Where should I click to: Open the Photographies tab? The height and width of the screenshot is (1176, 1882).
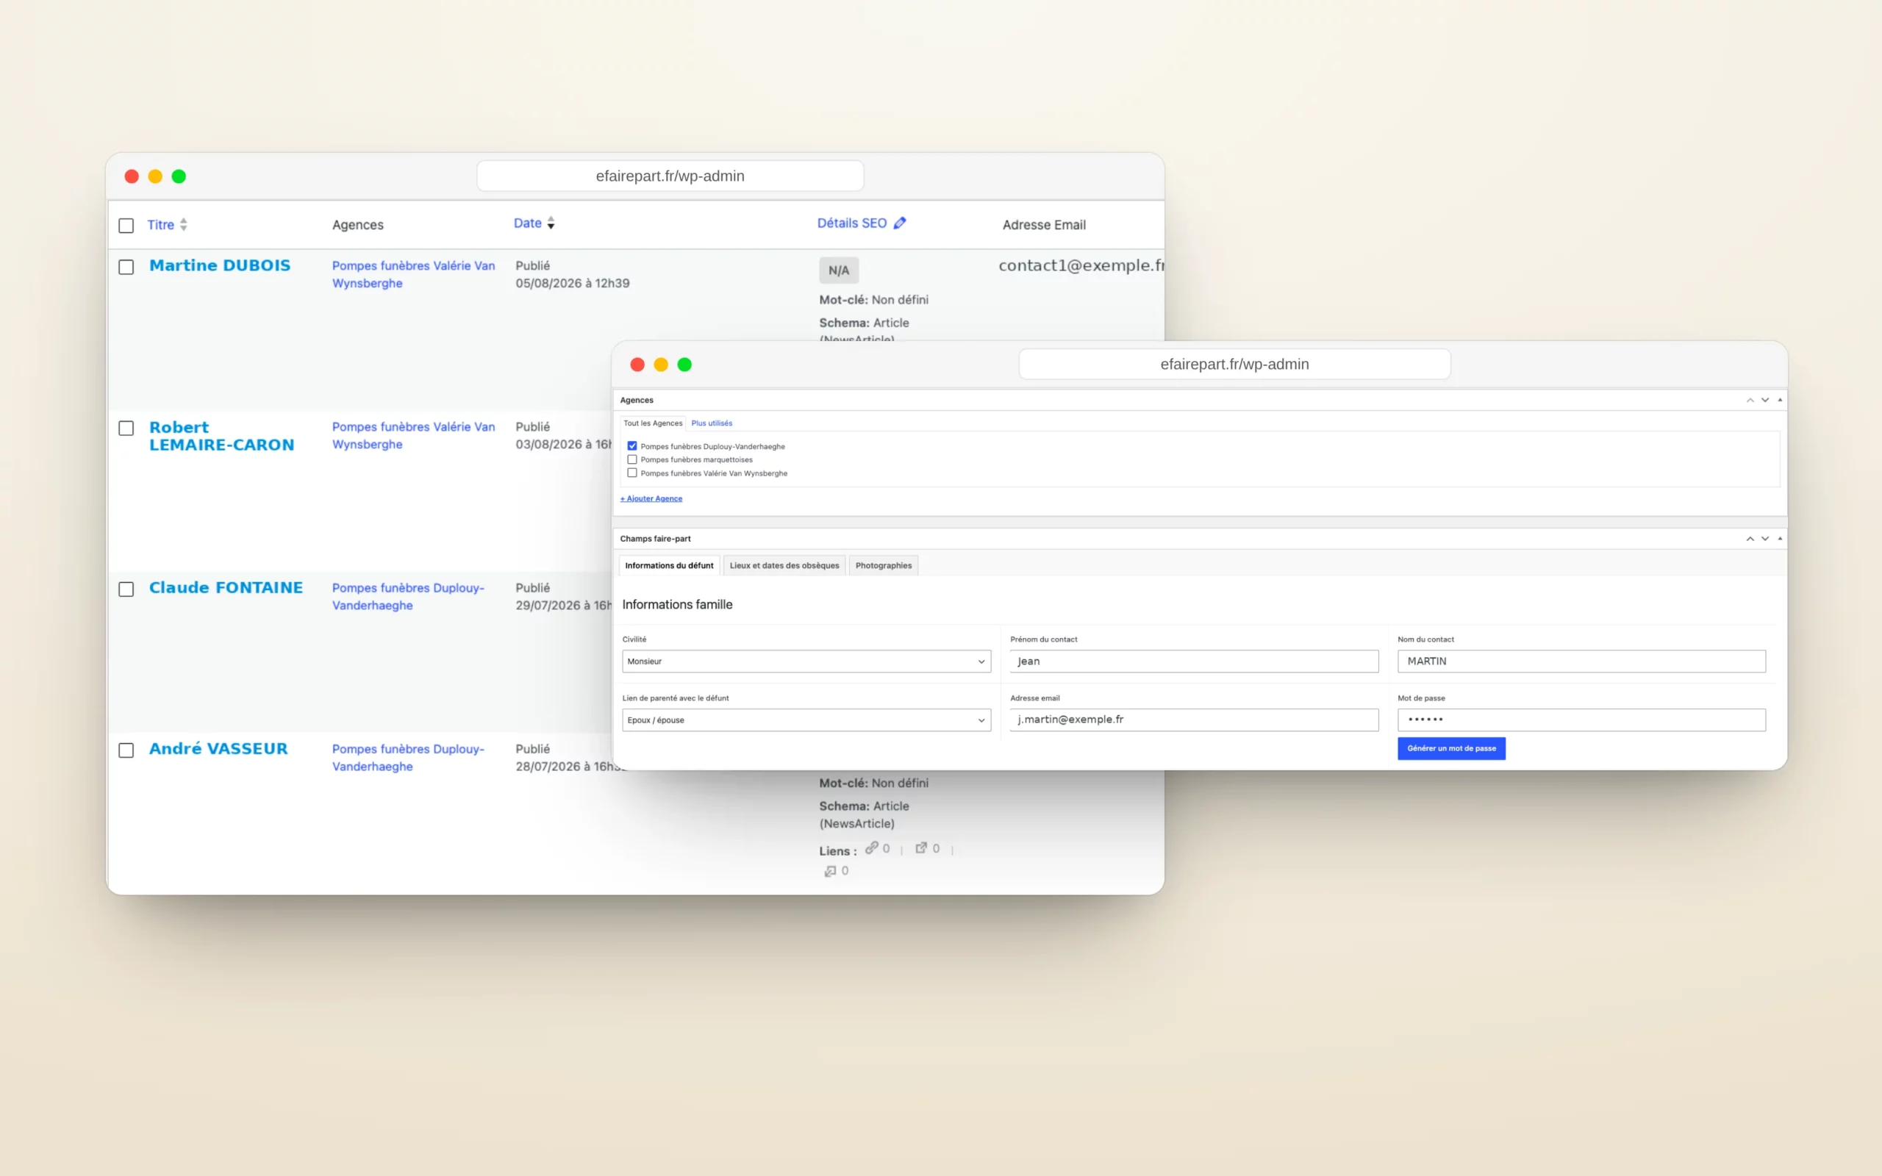(x=884, y=565)
